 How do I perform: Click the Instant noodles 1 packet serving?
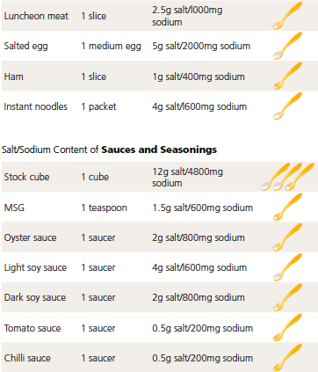point(98,106)
